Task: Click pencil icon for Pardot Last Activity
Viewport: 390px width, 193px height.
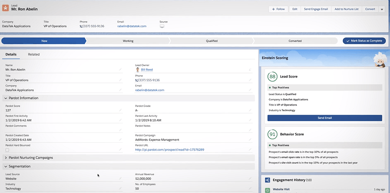Action: 250,120
